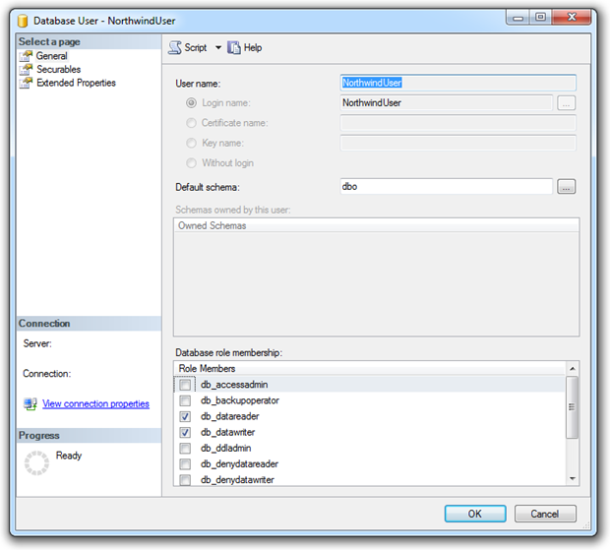This screenshot has width=610, height=550.
Task: Check the db_backupoperator role
Action: click(185, 400)
